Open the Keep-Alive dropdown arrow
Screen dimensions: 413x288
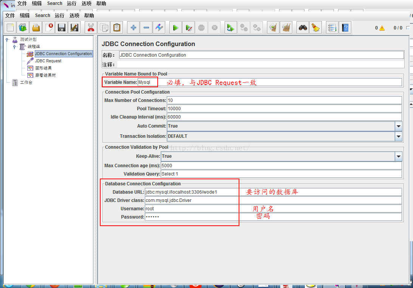pos(399,156)
